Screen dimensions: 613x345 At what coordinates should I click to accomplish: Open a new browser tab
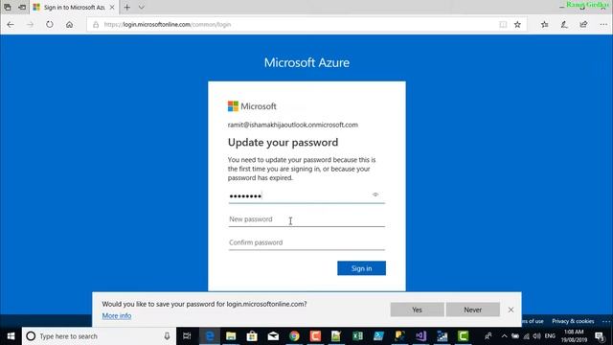[x=126, y=7]
